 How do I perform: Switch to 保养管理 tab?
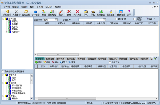click(81, 59)
